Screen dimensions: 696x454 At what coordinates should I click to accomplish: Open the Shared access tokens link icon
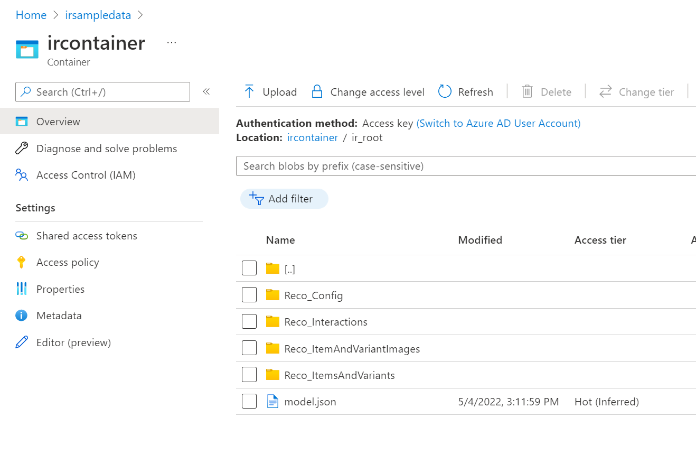21,236
